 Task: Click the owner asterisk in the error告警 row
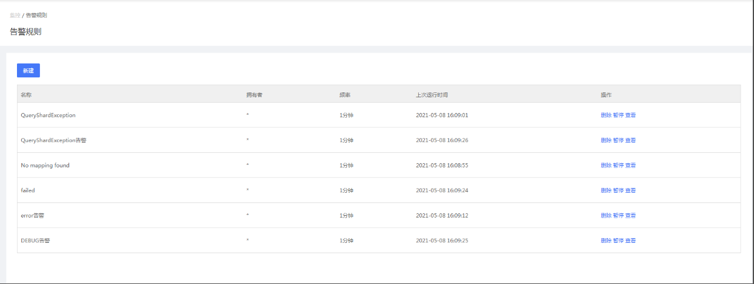[248, 215]
